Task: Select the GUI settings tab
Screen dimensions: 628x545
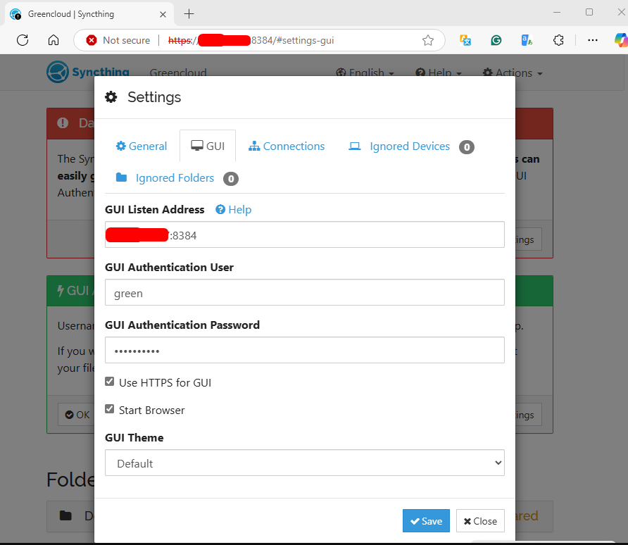Action: [x=208, y=146]
